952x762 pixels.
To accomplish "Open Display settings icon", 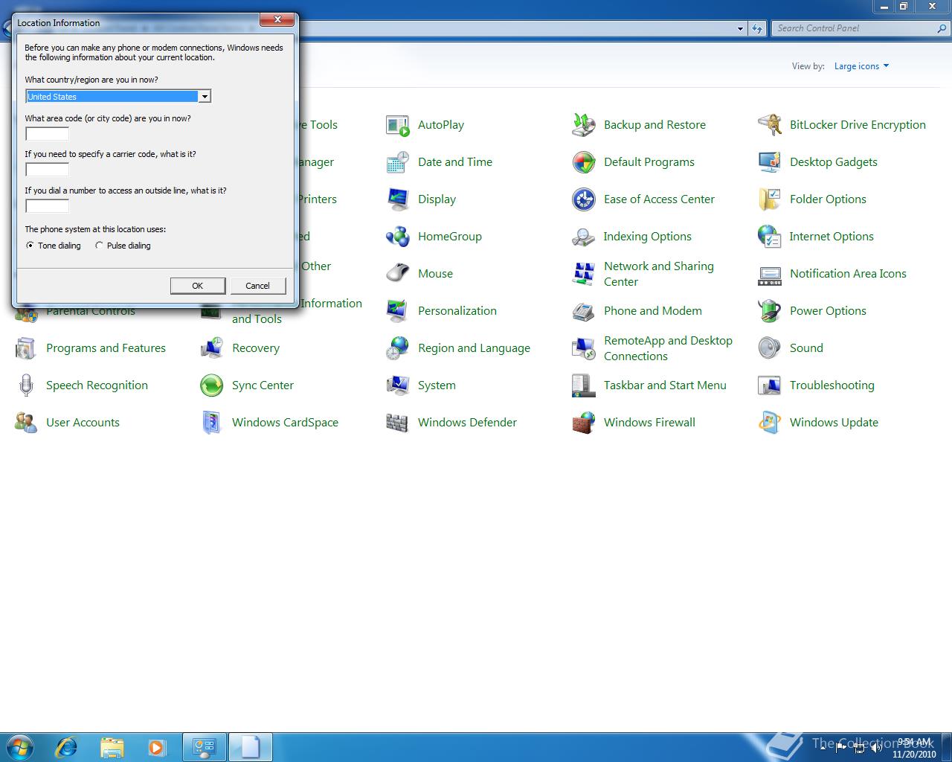I will coord(398,199).
